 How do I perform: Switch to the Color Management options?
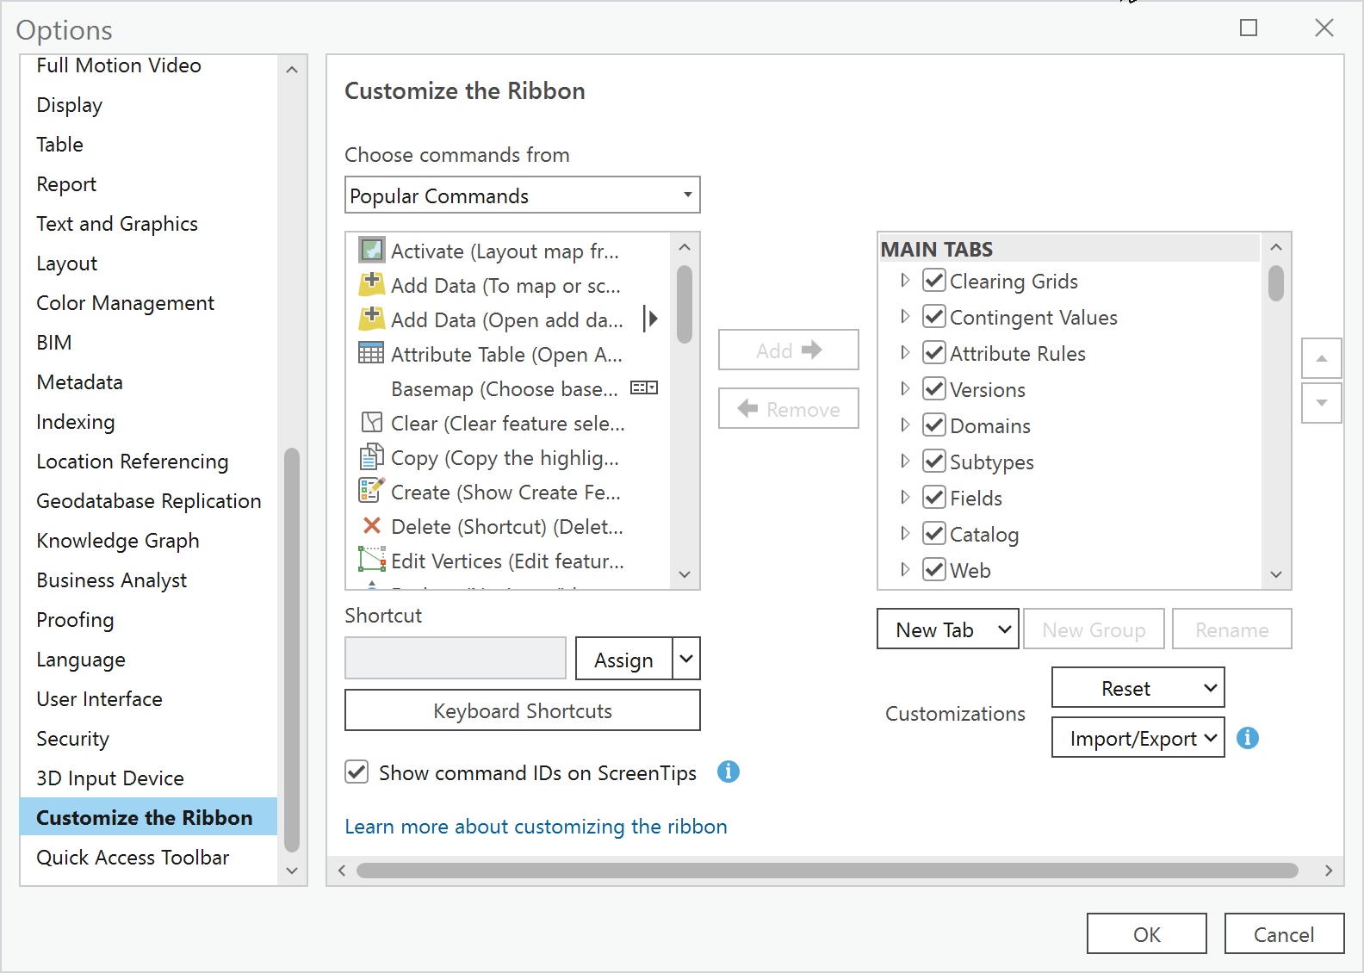coord(125,303)
